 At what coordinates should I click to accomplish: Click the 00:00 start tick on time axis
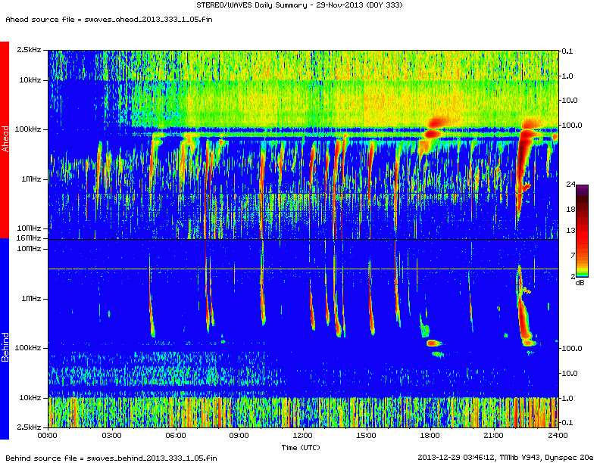coord(48,436)
